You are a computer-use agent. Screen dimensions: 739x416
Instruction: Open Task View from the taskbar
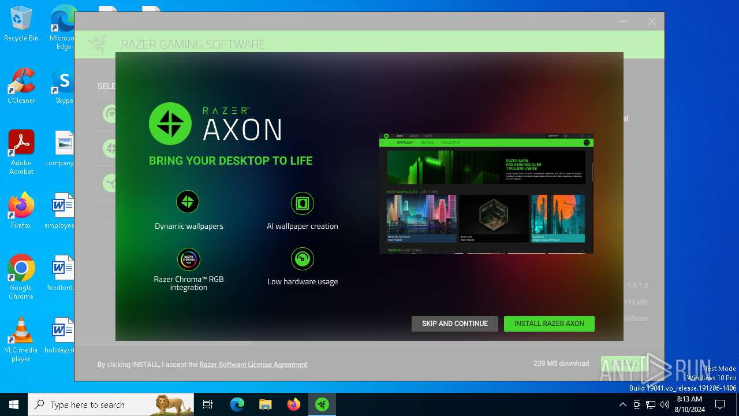coord(208,404)
